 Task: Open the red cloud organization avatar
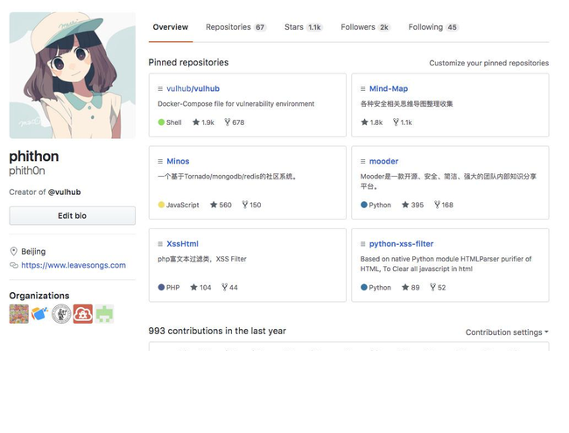click(x=83, y=314)
